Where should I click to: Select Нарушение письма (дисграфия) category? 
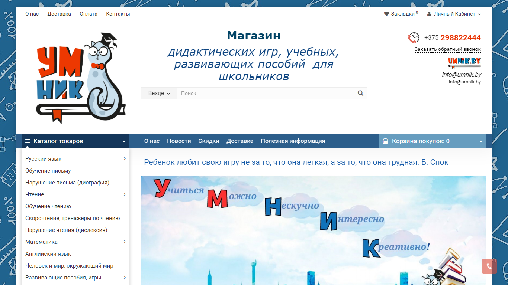[x=67, y=183]
